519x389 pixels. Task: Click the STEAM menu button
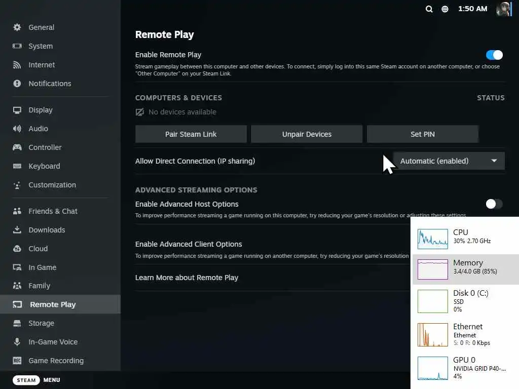(26, 380)
